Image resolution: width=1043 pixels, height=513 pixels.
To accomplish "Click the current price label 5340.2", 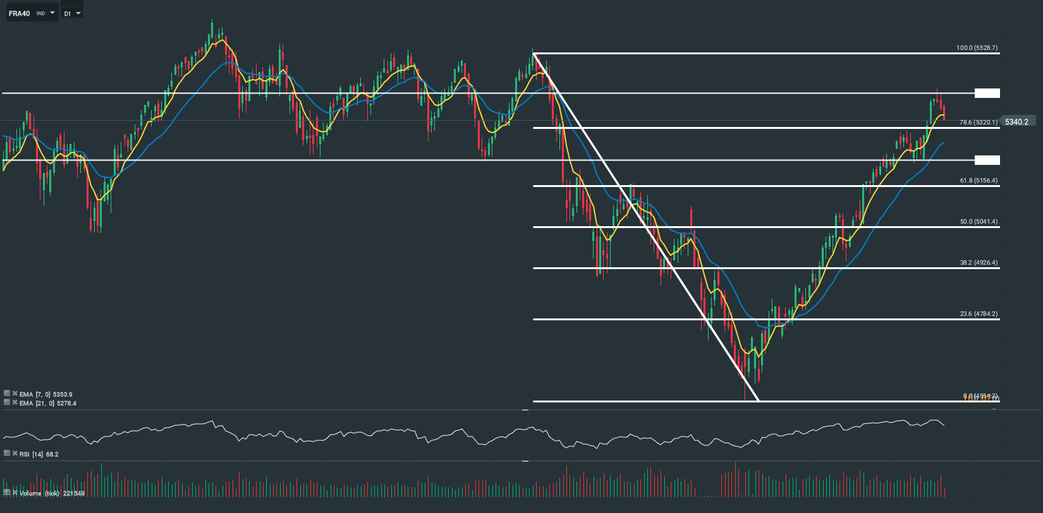I will (1016, 122).
